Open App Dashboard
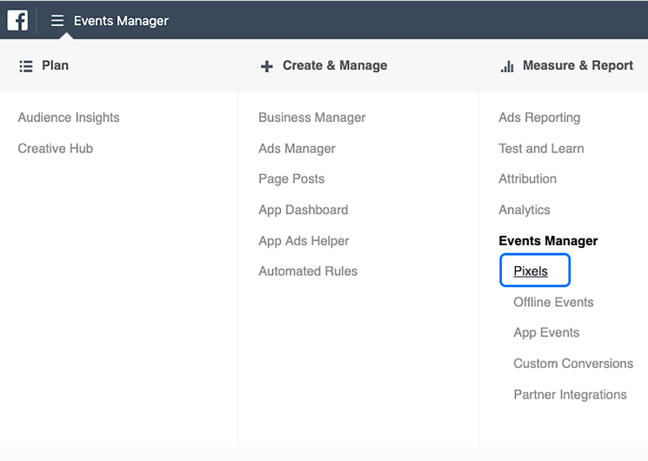The width and height of the screenshot is (648, 461). pos(304,210)
